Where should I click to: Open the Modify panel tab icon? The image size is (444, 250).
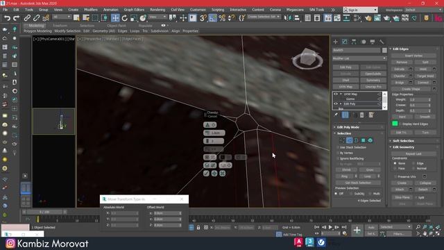(x=345, y=42)
